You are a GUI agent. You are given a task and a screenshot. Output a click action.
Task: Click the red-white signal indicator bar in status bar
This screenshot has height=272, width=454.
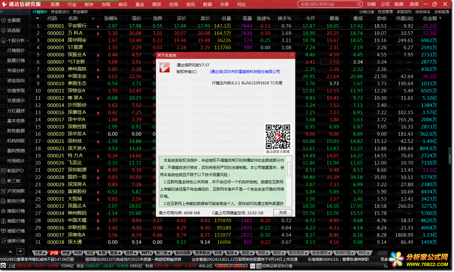(x=232, y=266)
